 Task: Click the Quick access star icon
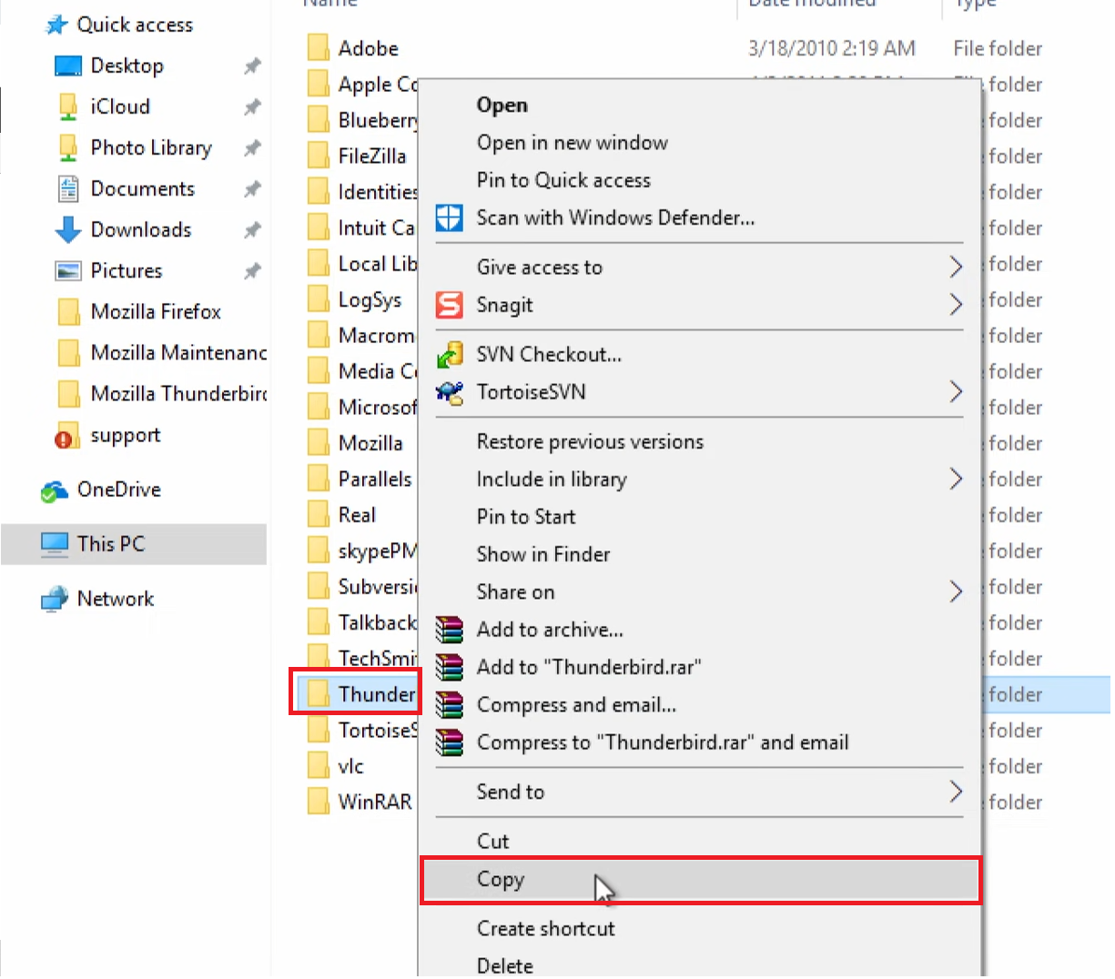coord(56,25)
